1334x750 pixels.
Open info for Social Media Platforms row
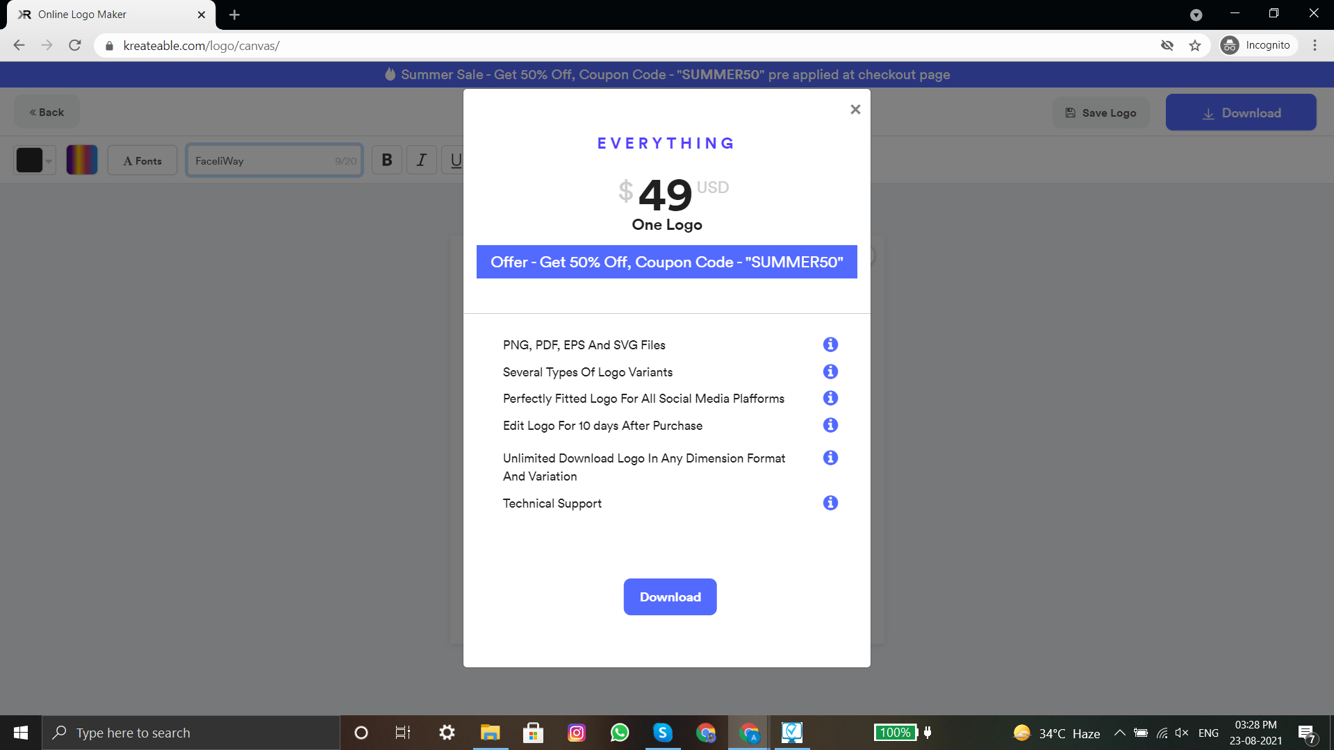(x=830, y=398)
